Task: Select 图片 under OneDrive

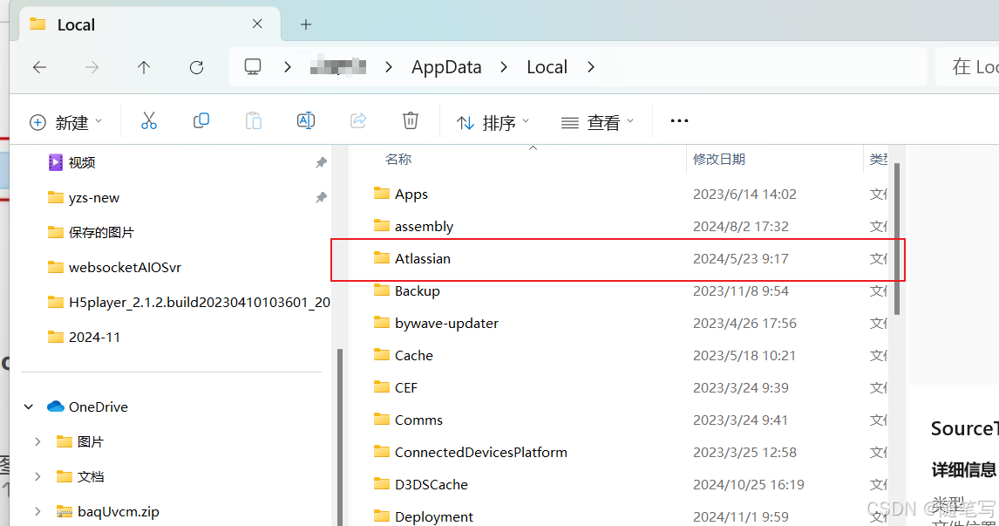Action: 90,441
